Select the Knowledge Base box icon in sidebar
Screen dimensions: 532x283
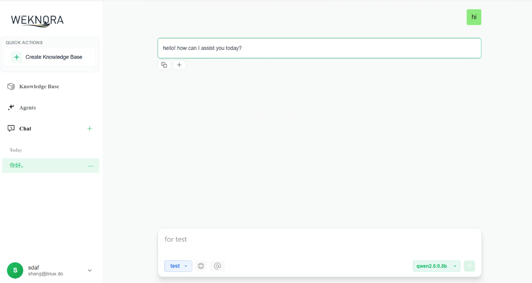(11, 86)
